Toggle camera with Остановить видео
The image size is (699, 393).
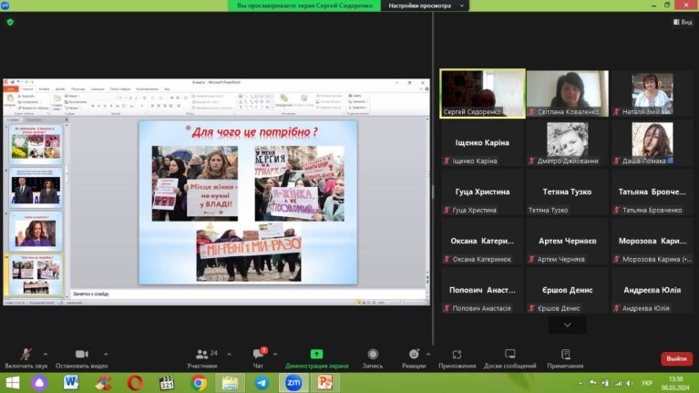coord(82,358)
